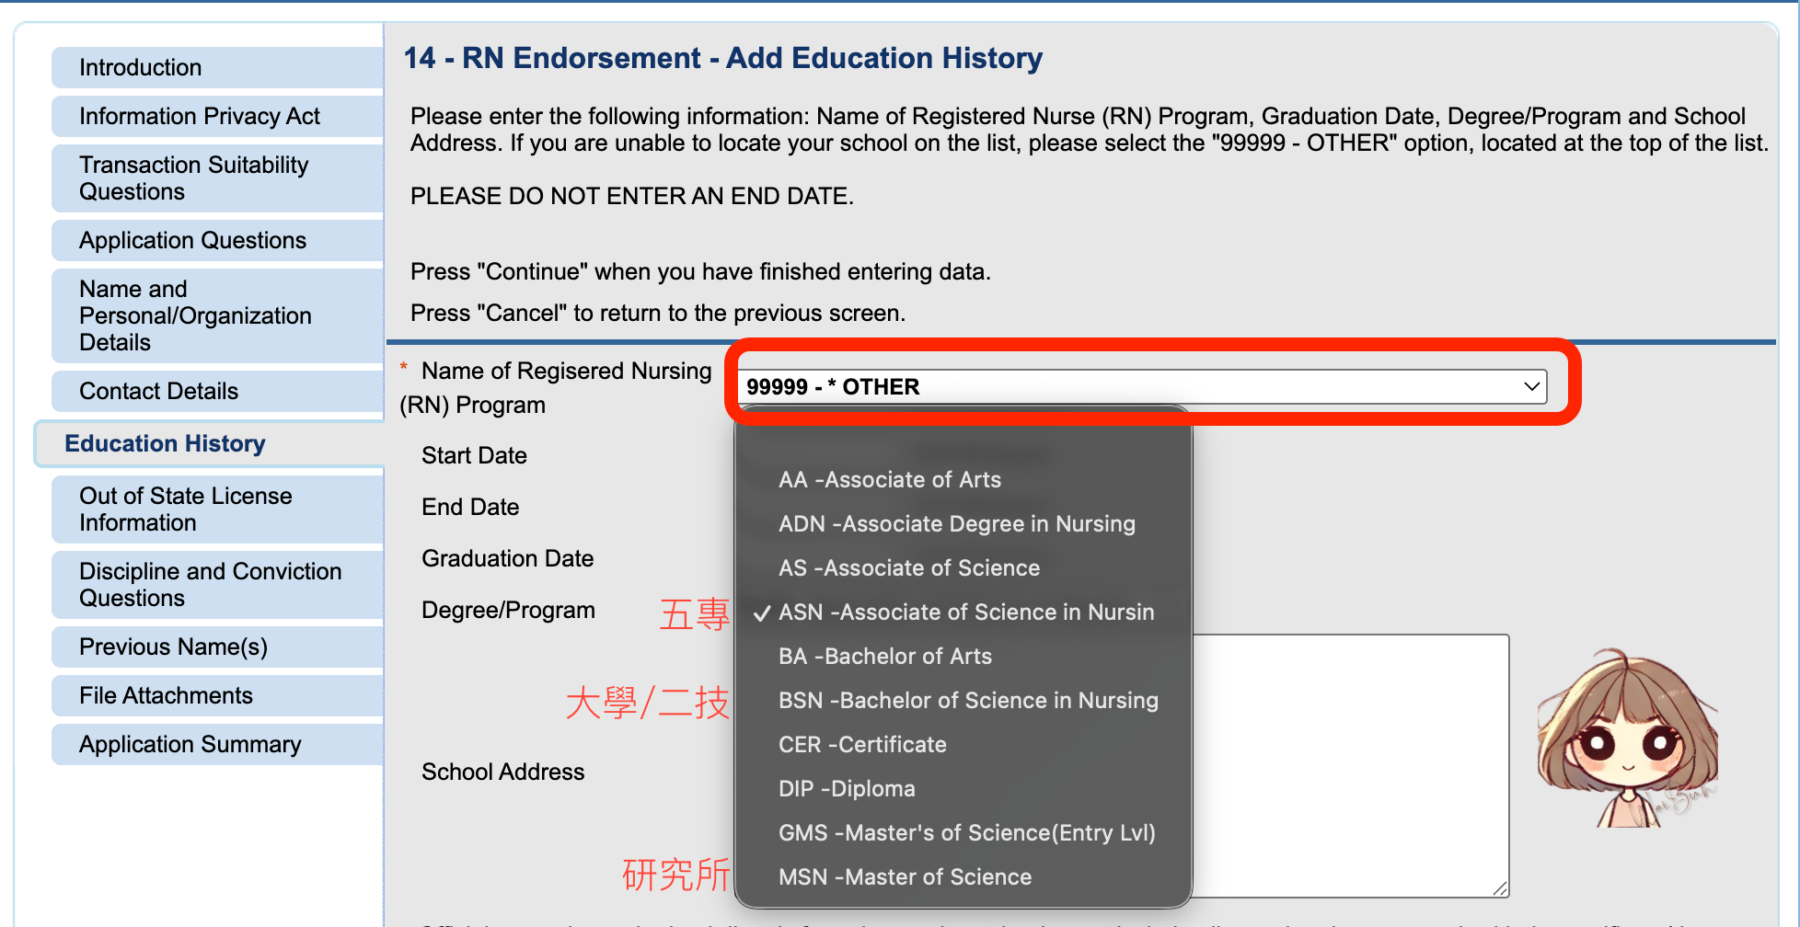Image resolution: width=1800 pixels, height=927 pixels.
Task: Click the page heading '14 - RN Endorsement - Add Education History'
Action: pyautogui.click(x=723, y=58)
